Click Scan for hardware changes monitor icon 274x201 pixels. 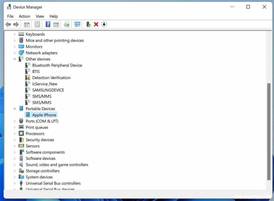pos(77,24)
